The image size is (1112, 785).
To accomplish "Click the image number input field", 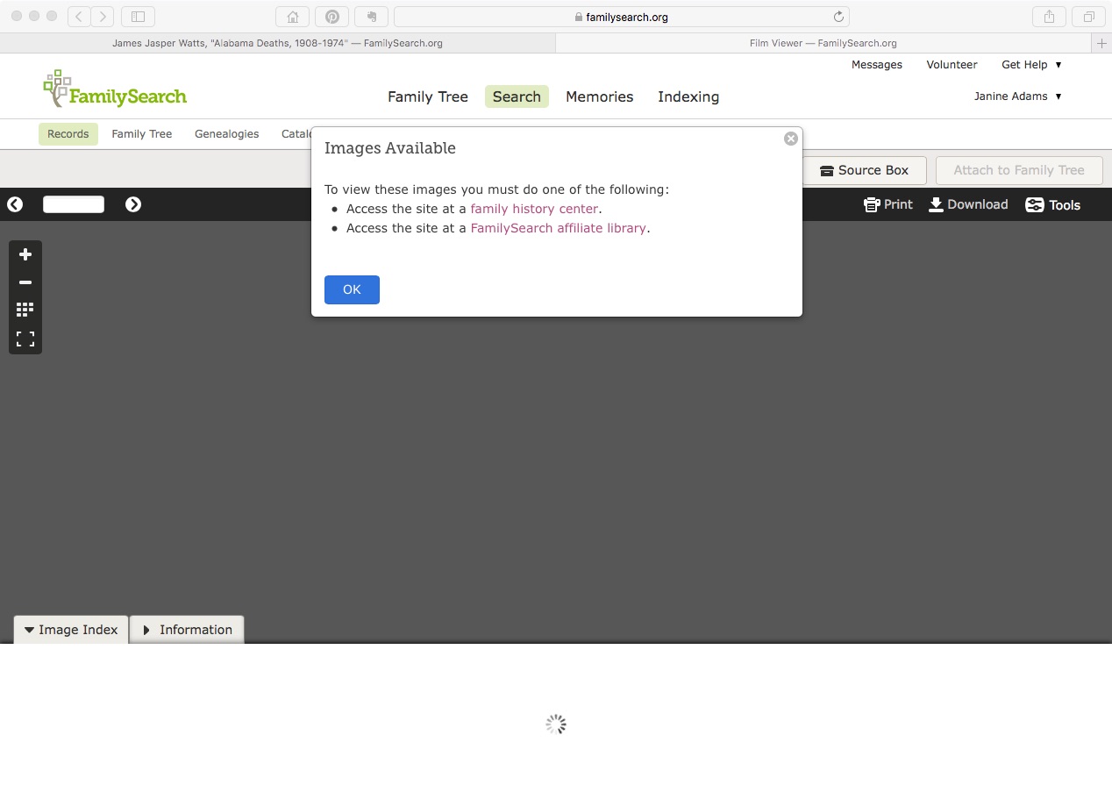I will (x=73, y=203).
